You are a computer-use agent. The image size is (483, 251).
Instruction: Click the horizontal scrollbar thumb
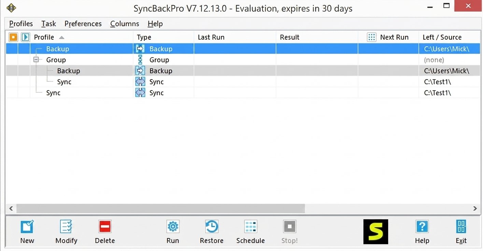coord(160,208)
